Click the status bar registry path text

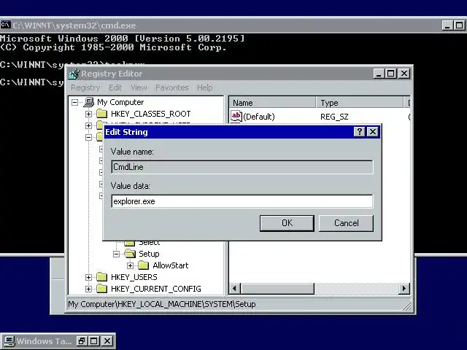(x=162, y=304)
